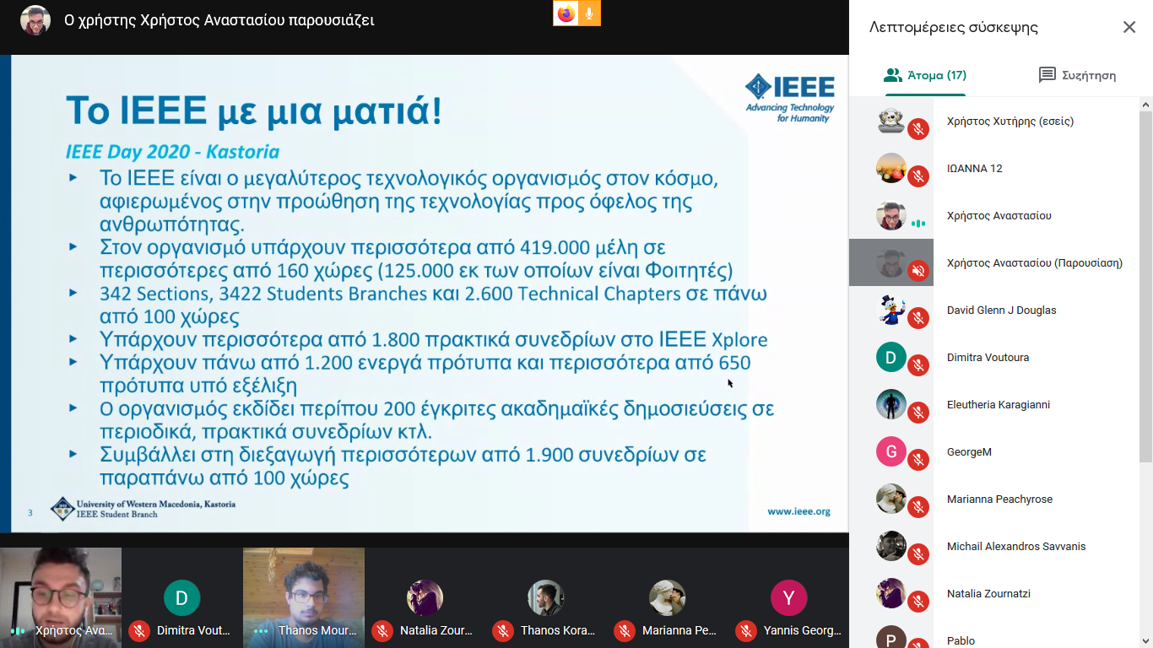
Task: Click the Firefox sharing indicator icon
Action: coord(566,13)
